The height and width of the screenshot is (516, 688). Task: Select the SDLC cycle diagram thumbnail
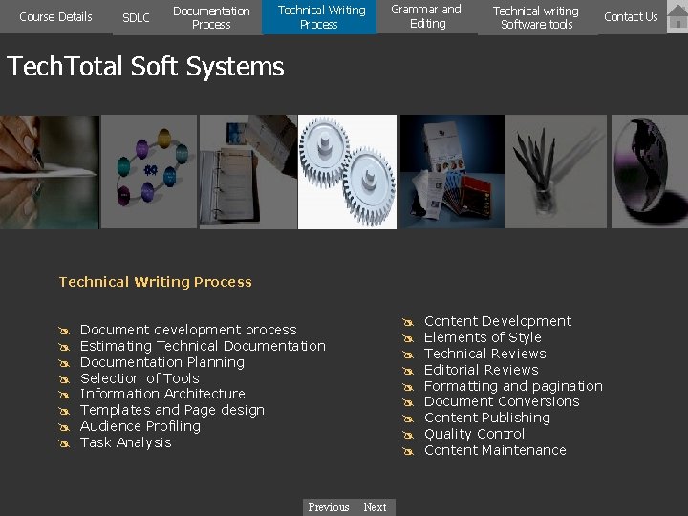click(149, 172)
